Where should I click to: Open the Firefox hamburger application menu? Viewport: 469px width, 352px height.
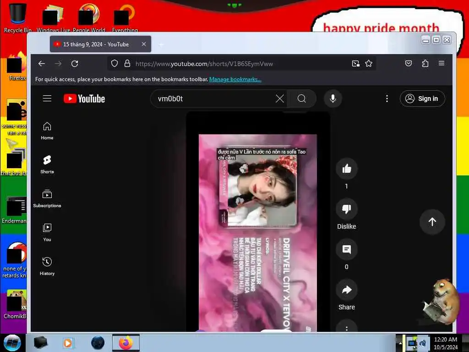point(442,63)
